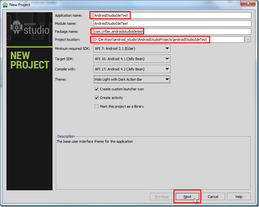Image resolution: width=259 pixels, height=207 pixels.
Task: Click the Module name input field
Action: pos(172,23)
